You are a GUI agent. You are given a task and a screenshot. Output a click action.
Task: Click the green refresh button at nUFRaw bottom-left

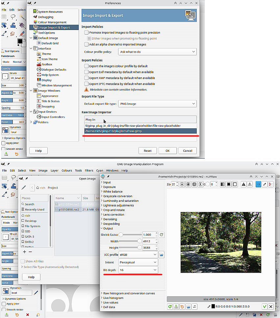coord(170,307)
